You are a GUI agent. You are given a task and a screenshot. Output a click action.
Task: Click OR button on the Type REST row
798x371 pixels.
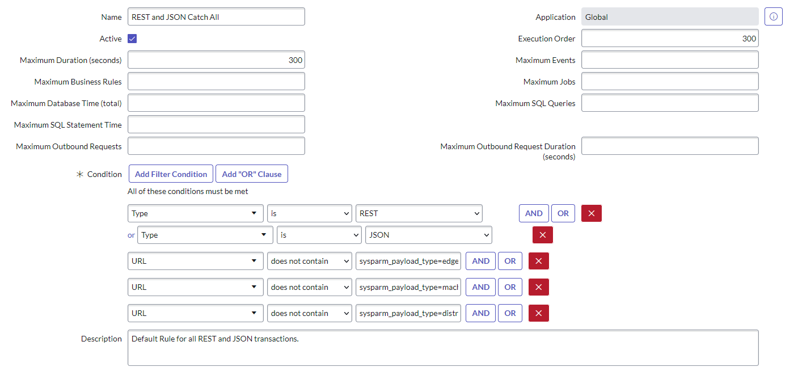pos(563,213)
